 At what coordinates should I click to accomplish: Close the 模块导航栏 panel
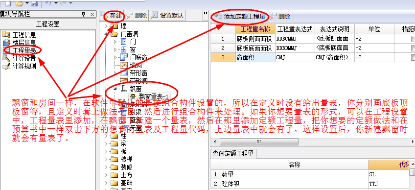92,14
